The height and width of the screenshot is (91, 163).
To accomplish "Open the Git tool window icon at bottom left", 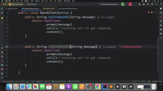I will pos(2,78).
